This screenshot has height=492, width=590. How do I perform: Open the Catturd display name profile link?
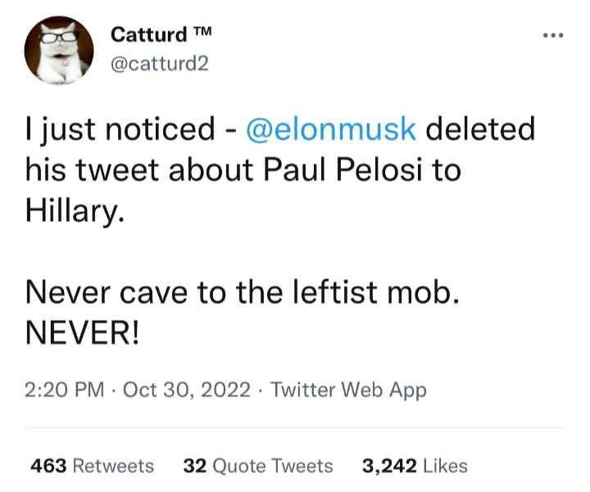[150, 34]
